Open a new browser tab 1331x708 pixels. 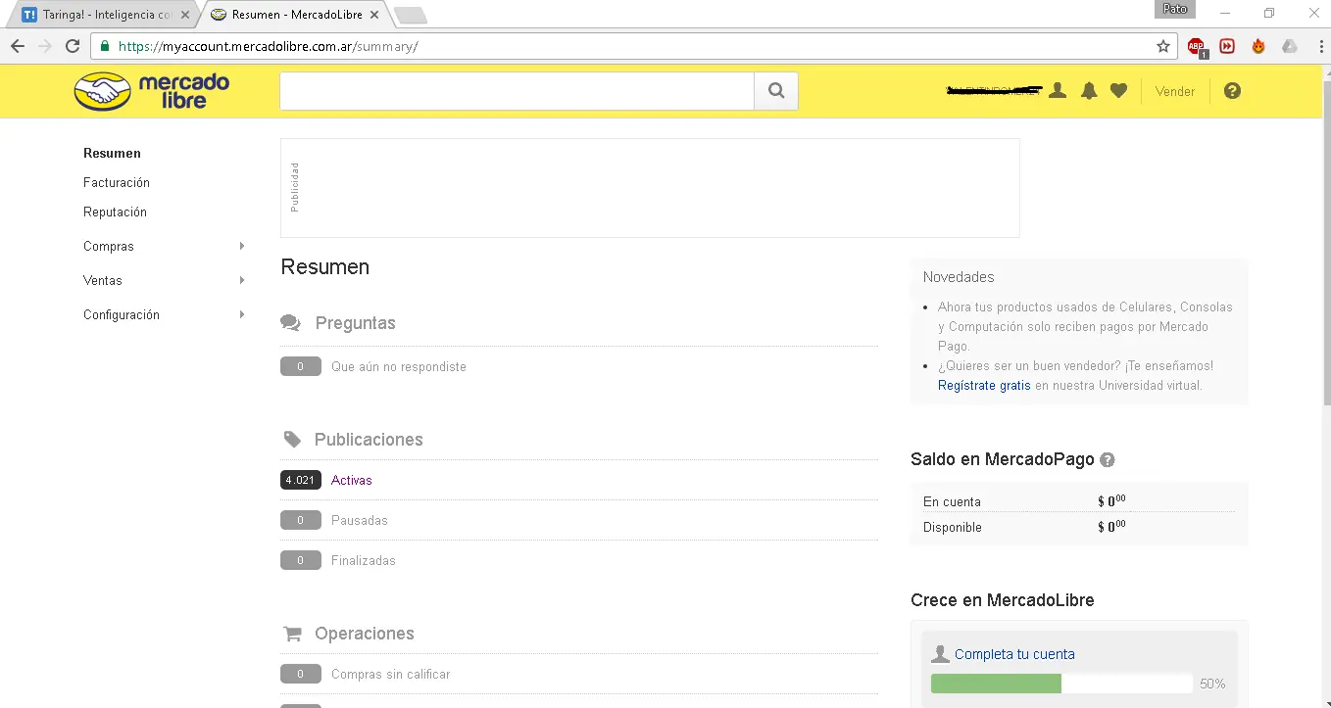(x=410, y=15)
